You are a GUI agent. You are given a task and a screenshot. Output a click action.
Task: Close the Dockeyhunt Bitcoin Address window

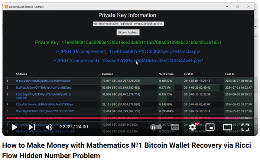(248, 7)
